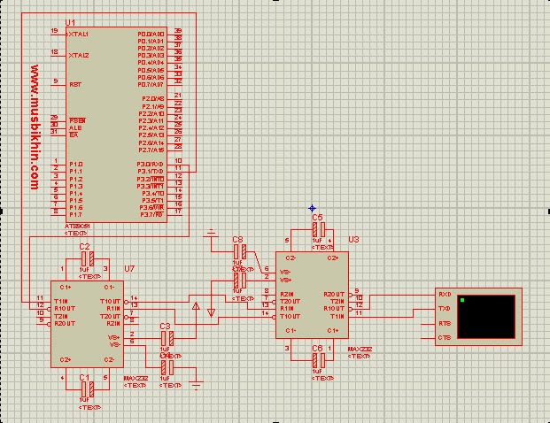Image resolution: width=550 pixels, height=423 pixels.
Task: Click the TXD pin of virtual terminal
Action: [445, 308]
